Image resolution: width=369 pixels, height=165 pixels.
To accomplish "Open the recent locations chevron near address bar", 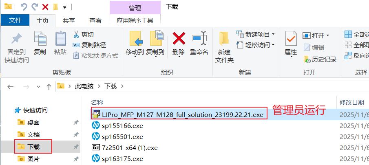I will (38, 87).
